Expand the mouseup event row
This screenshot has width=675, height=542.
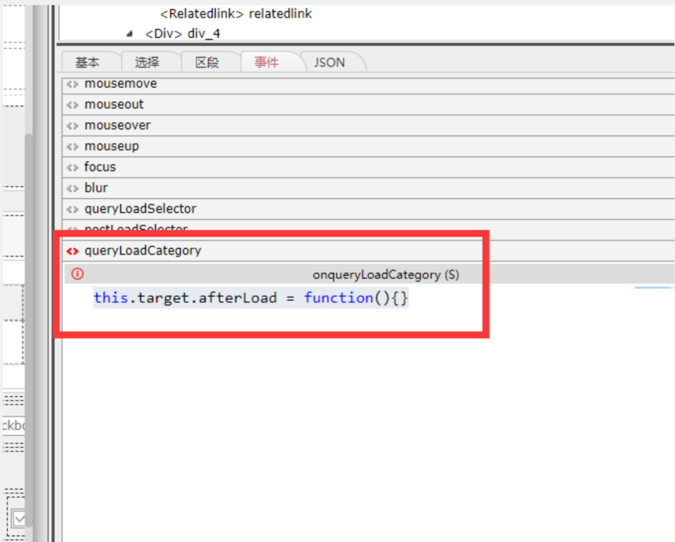pyautogui.click(x=368, y=146)
